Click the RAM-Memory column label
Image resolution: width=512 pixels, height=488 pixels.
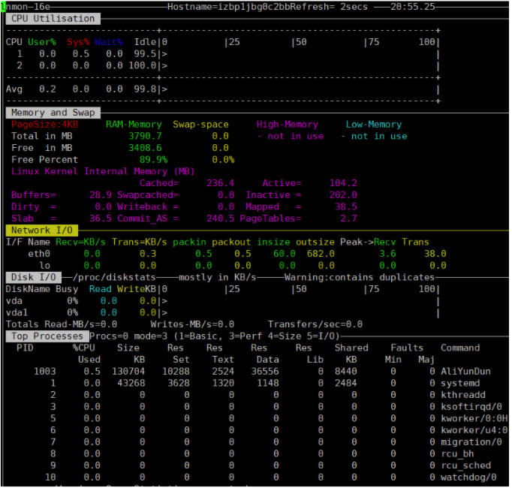tap(134, 125)
